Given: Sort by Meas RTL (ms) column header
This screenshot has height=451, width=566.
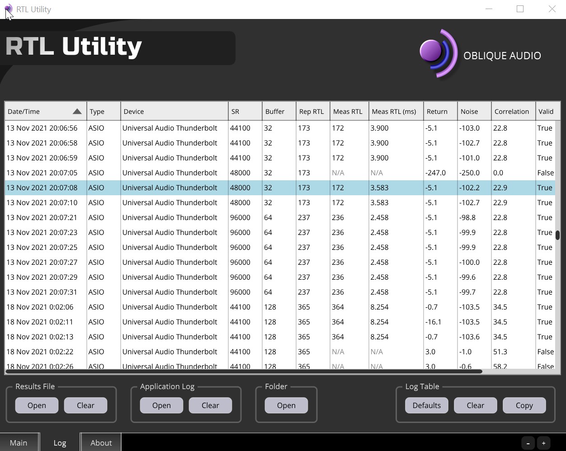Looking at the screenshot, I should 396,111.
